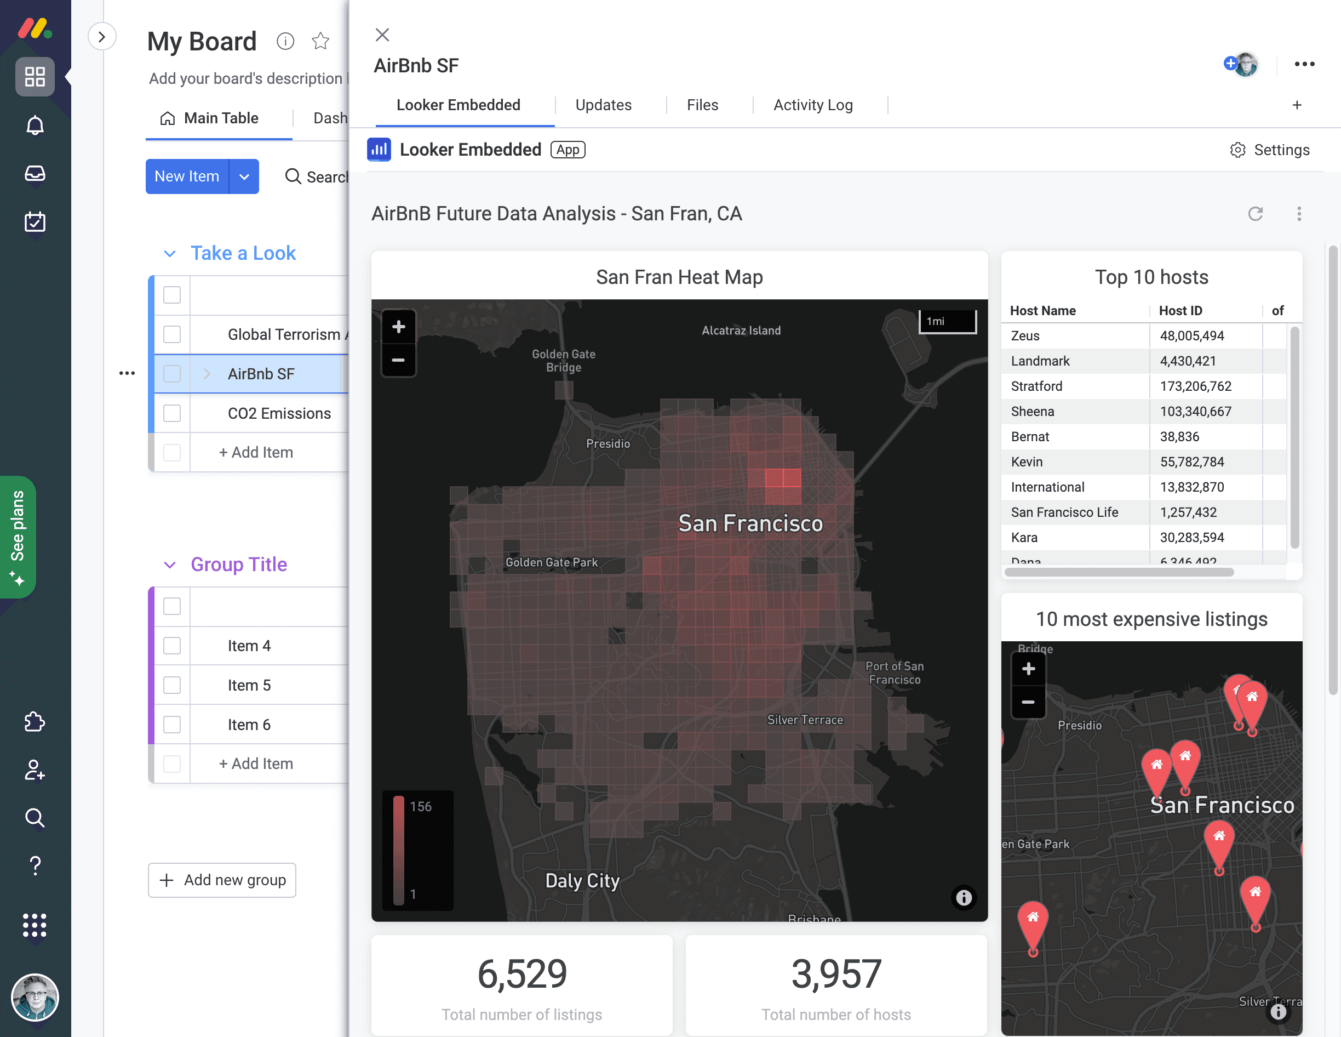
Task: Open the Activity Log tab
Action: [813, 105]
